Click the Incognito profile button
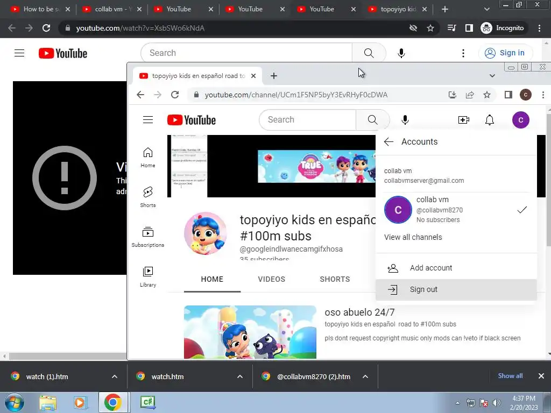 point(503,28)
